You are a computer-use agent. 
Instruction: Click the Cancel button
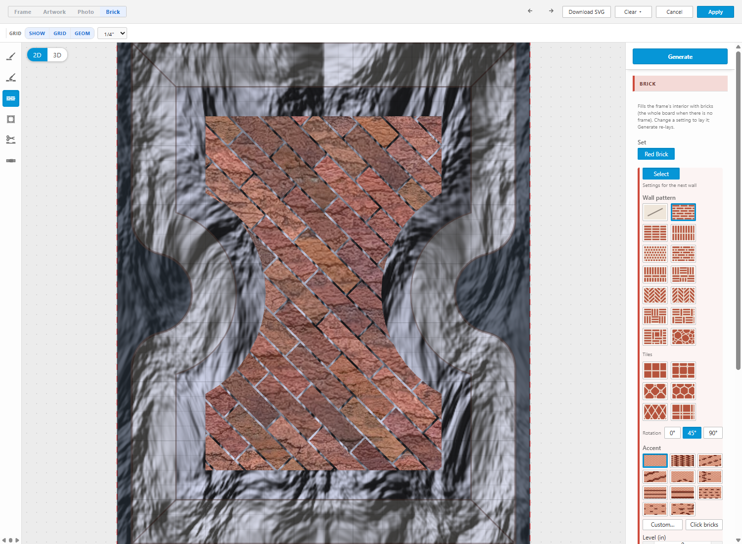pos(674,12)
